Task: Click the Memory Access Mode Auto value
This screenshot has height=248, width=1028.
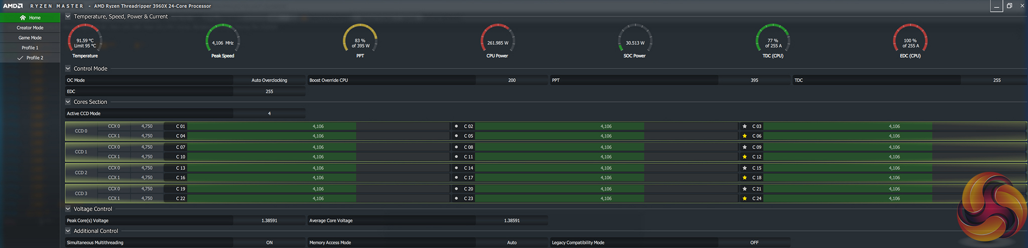Action: point(511,242)
